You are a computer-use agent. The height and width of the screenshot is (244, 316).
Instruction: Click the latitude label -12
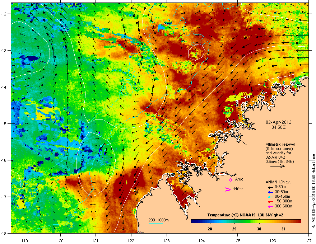(x=4, y=14)
